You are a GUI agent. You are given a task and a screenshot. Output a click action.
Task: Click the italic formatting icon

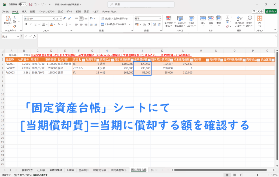point(31,24)
